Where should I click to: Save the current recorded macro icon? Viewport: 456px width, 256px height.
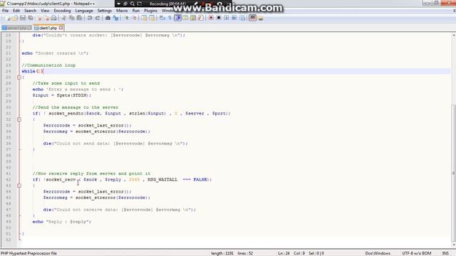point(242,18)
